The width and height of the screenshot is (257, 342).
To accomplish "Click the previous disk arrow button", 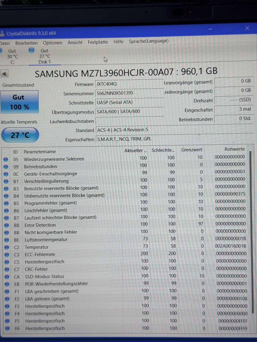I will (x=5, y=73).
